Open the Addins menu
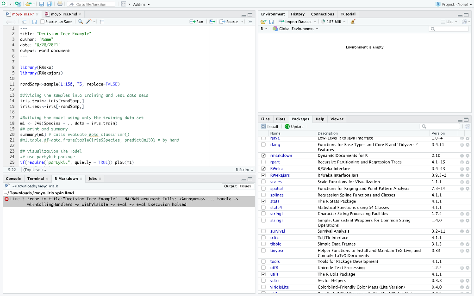Screen dimensions: 474x296 (139, 4)
